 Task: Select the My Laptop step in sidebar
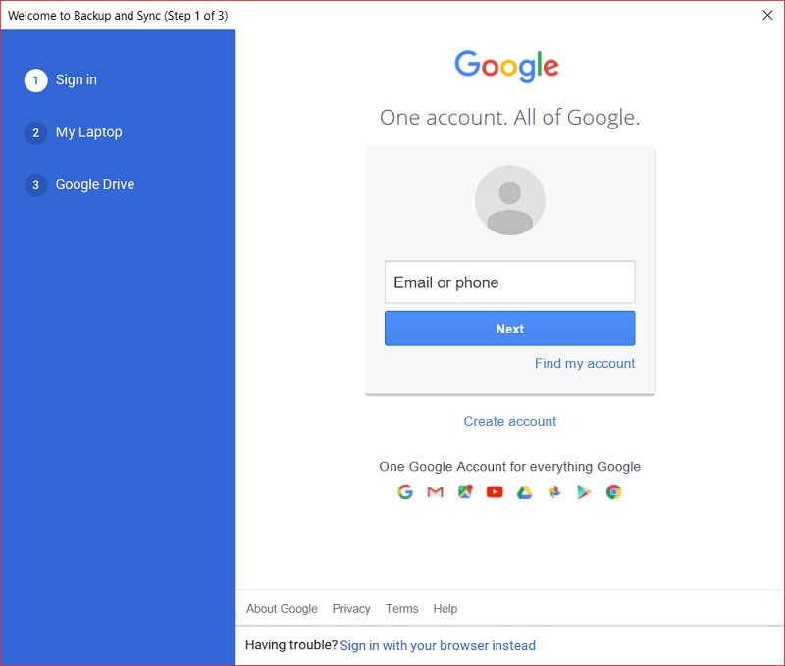(88, 132)
